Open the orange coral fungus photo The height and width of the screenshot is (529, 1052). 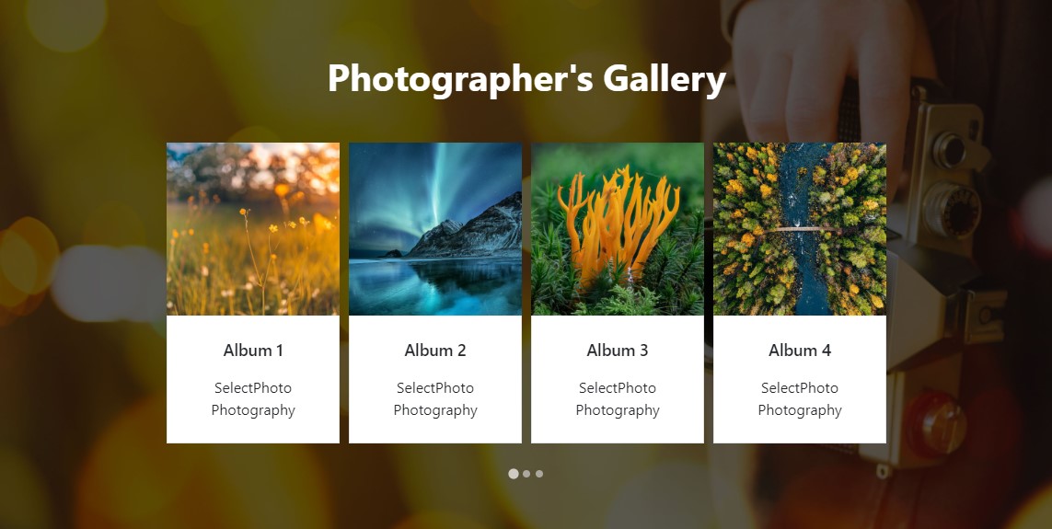pos(618,229)
